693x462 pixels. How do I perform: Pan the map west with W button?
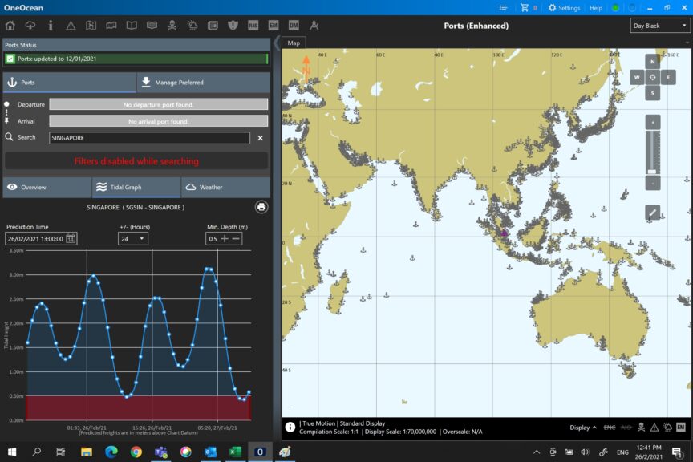pyautogui.click(x=637, y=77)
